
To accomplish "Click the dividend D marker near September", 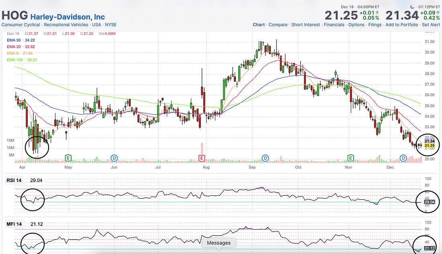I will point(265,158).
